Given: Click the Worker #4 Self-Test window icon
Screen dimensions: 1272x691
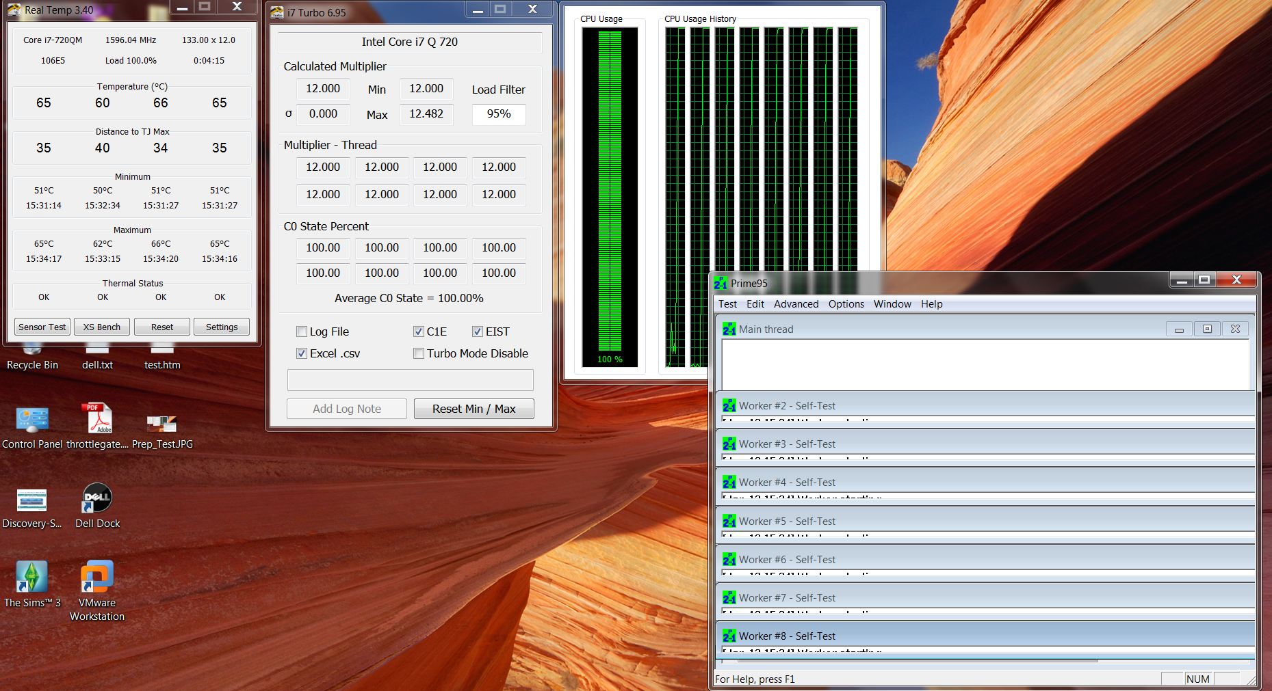Looking at the screenshot, I should [729, 482].
